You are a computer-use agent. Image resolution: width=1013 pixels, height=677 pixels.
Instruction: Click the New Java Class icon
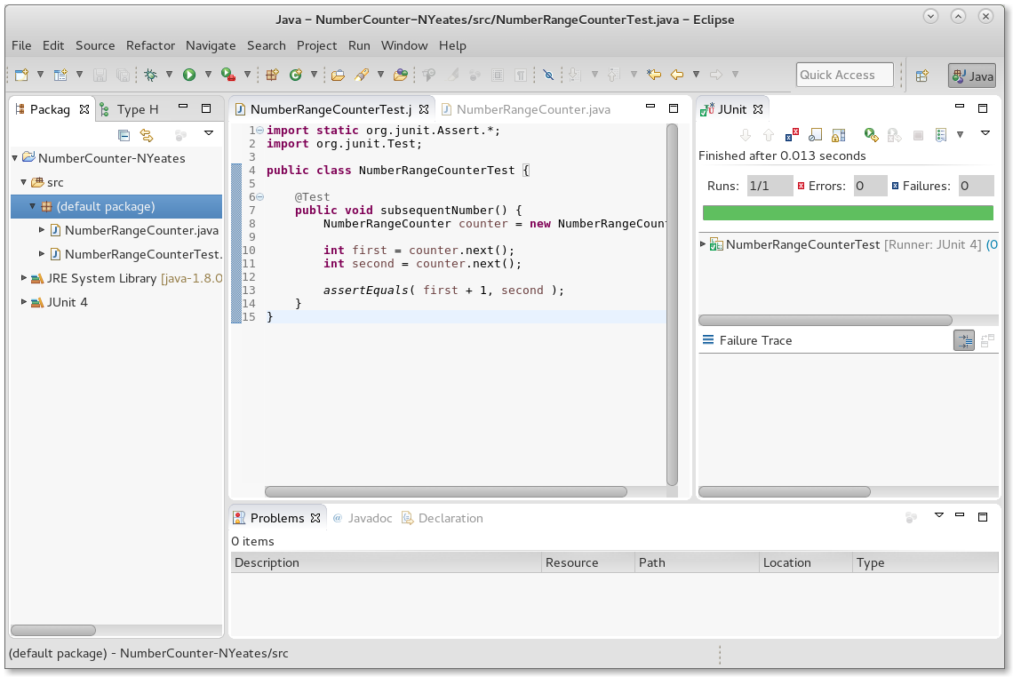click(296, 76)
